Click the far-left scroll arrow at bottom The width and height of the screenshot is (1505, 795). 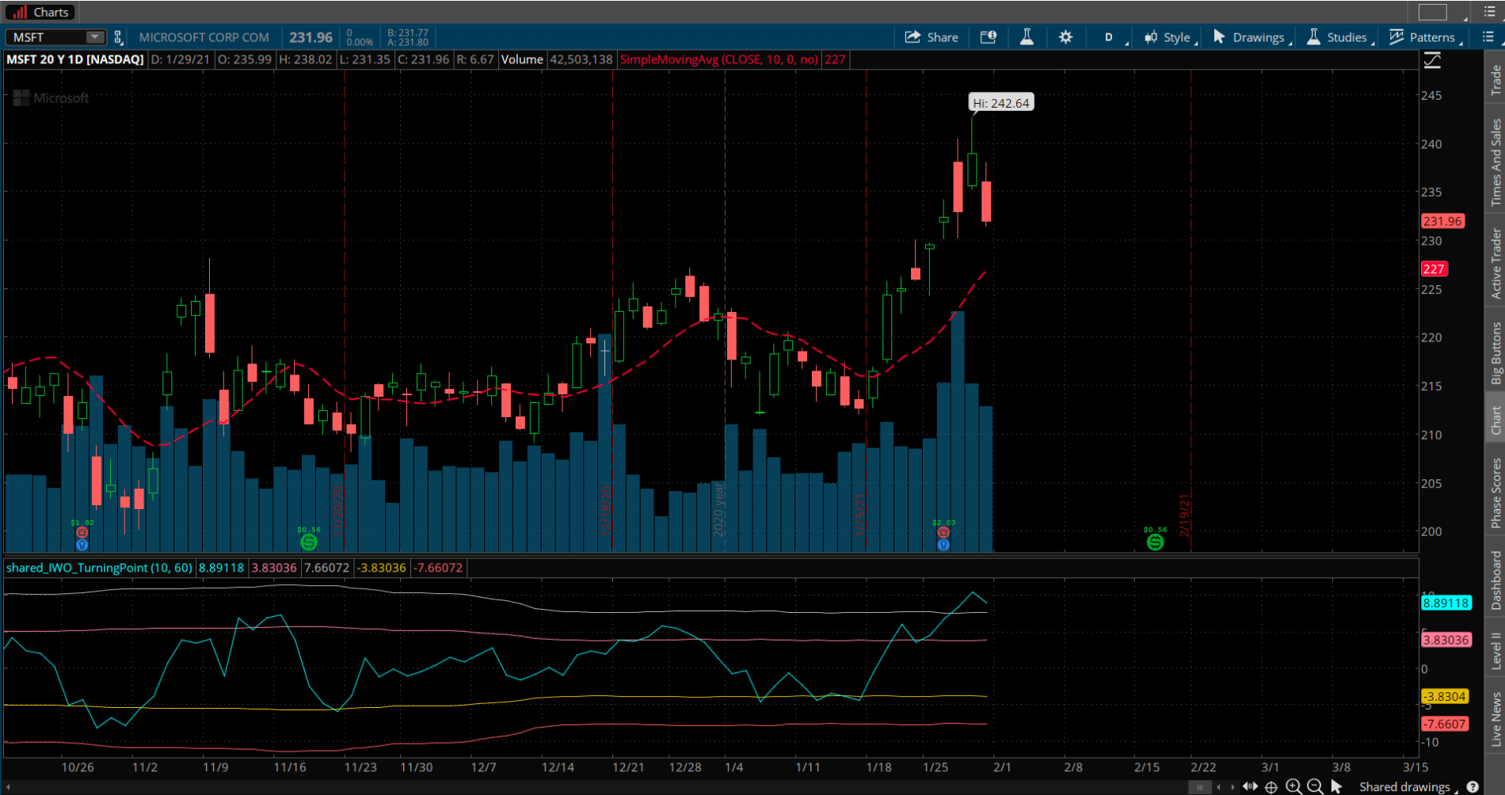click(10, 788)
